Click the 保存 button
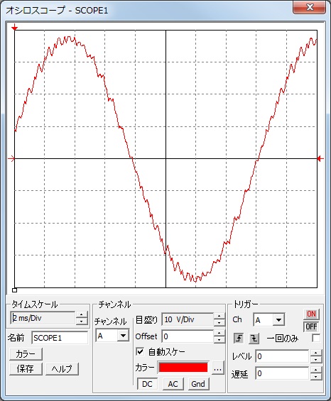331x401 pixels. click(x=26, y=369)
